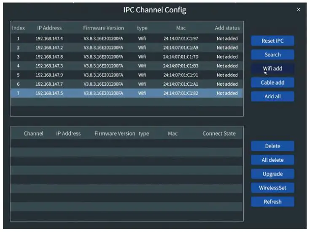
Task: Click the Mac address 24:14:07:01:C1:97
Action: tap(181, 38)
